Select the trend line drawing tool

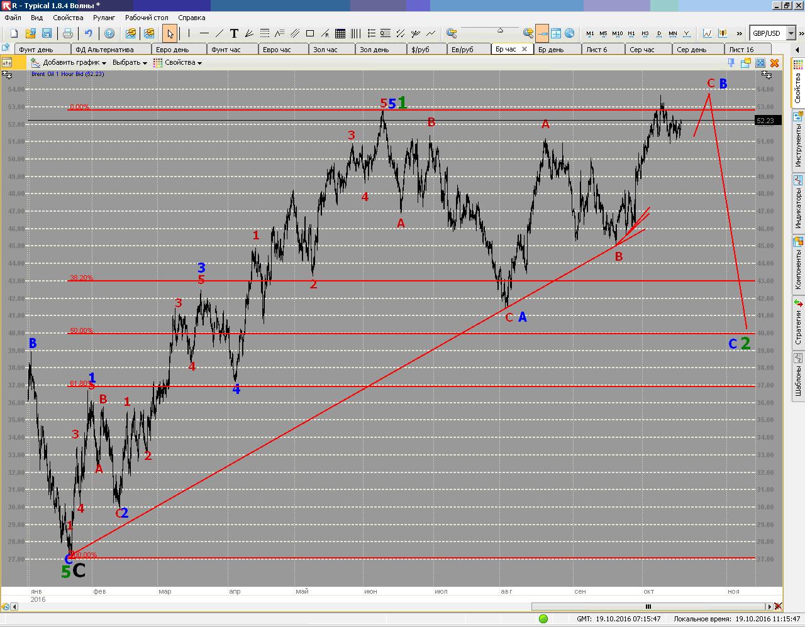click(219, 33)
